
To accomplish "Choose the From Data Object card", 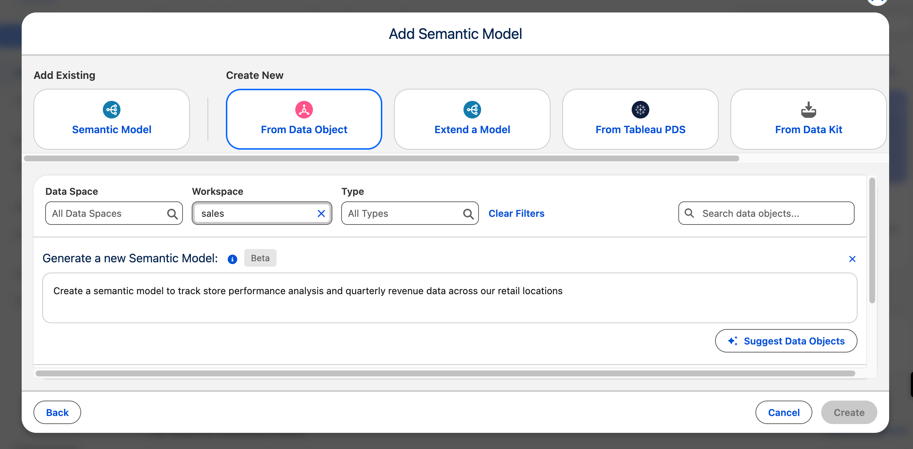I will 304,119.
